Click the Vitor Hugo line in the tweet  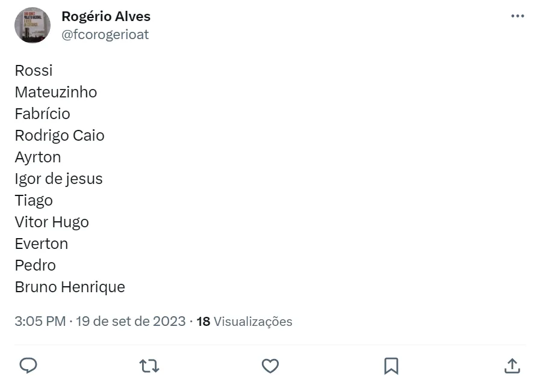pyautogui.click(x=52, y=222)
